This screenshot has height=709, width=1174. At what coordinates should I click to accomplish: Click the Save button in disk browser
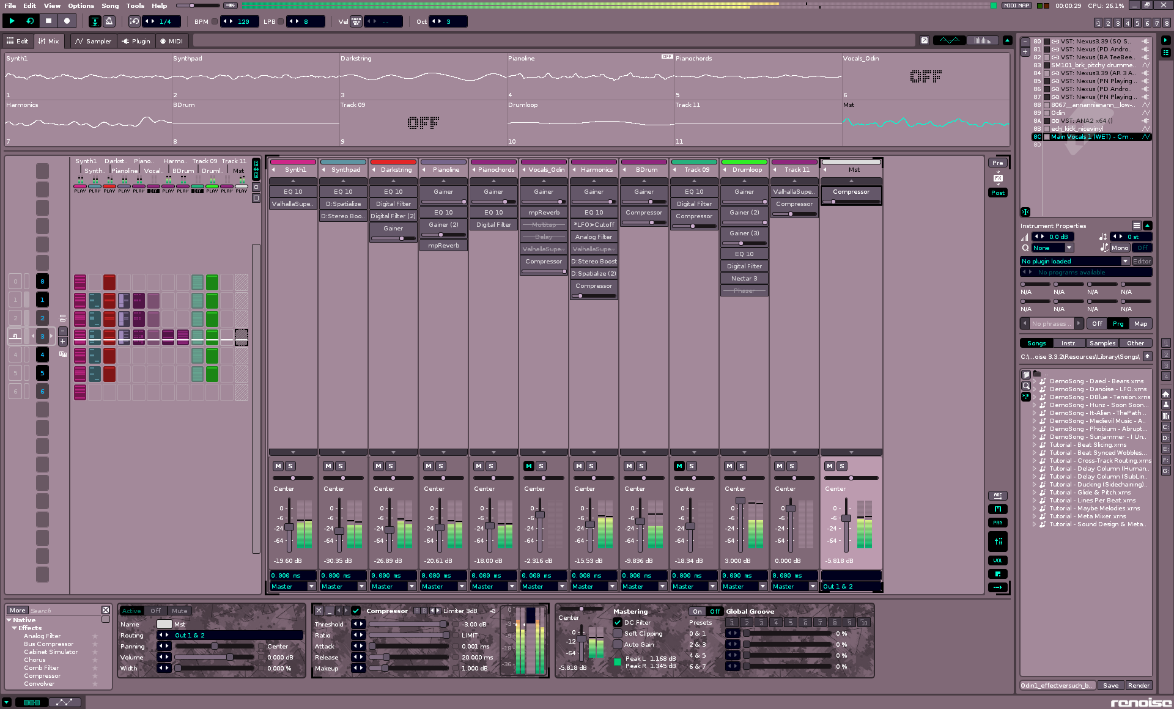click(x=1111, y=685)
